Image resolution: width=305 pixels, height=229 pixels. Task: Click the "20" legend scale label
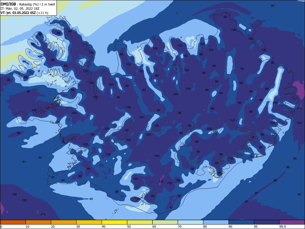[x=53, y=227]
